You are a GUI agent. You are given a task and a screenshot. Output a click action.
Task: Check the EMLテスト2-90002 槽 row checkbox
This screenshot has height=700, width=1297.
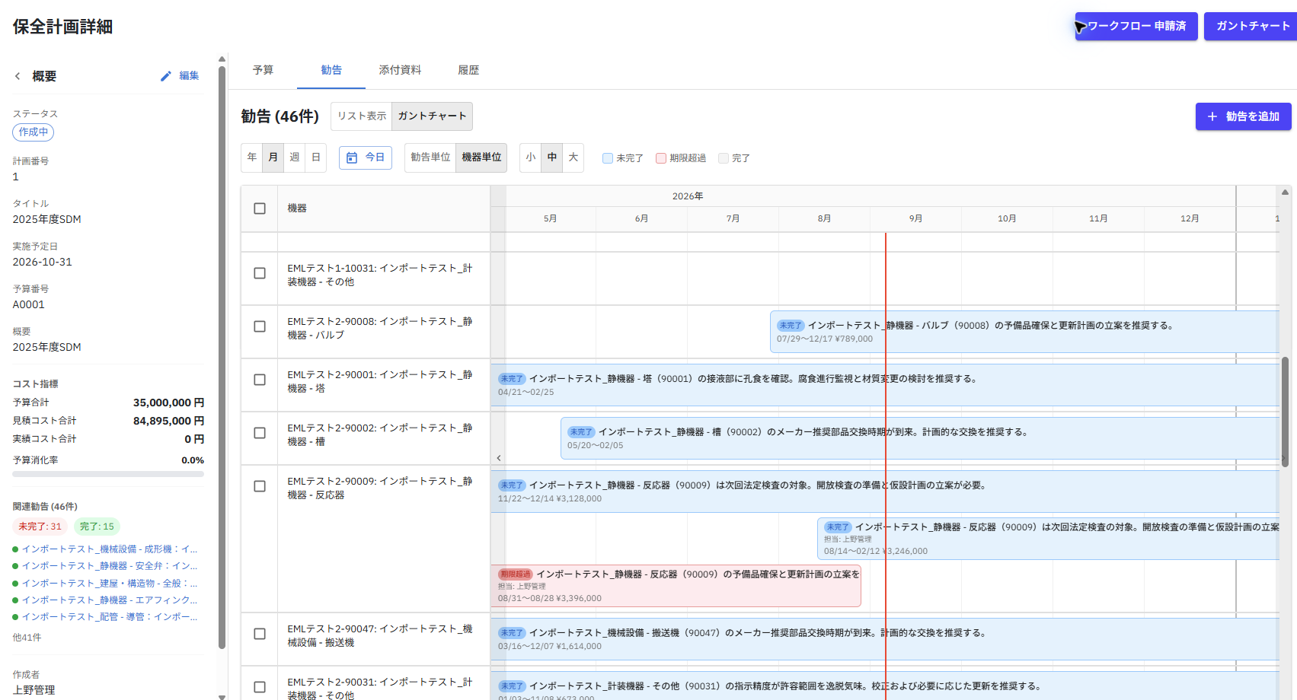[260, 433]
